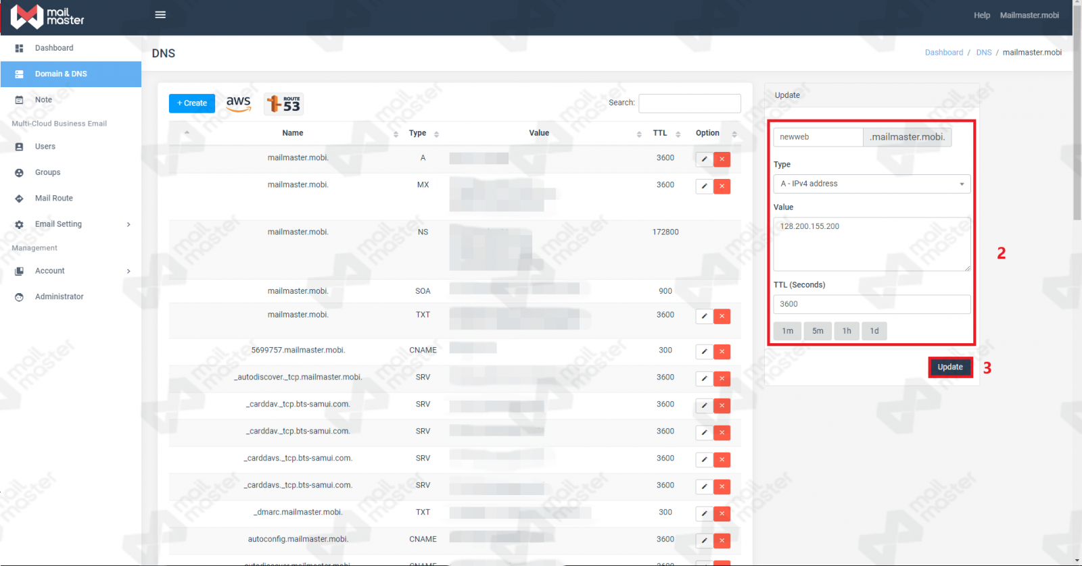Delete the 5699757.mailmaster.mobi. CNAME record
The height and width of the screenshot is (566, 1082).
[x=722, y=352]
